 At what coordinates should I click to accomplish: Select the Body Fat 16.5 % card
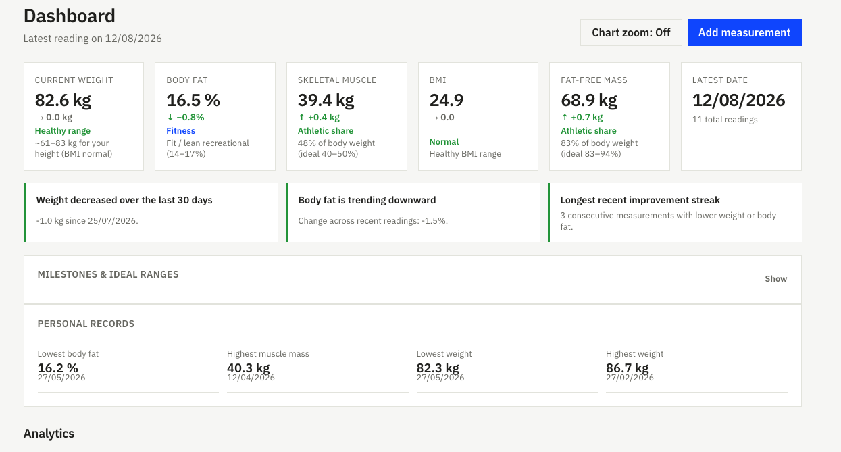pyautogui.click(x=215, y=116)
